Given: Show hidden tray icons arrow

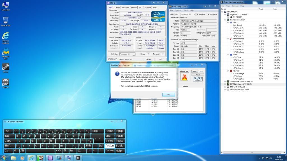Looking at the screenshot, I should coord(260,158).
